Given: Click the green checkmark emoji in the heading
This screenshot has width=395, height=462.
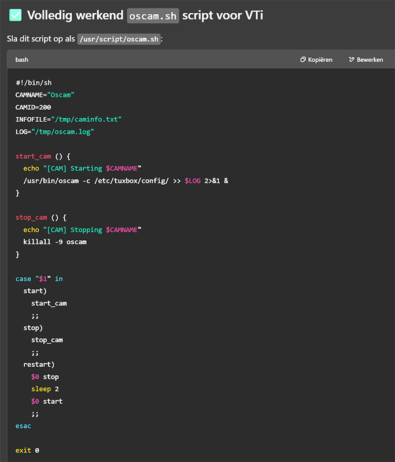Looking at the screenshot, I should coord(16,15).
